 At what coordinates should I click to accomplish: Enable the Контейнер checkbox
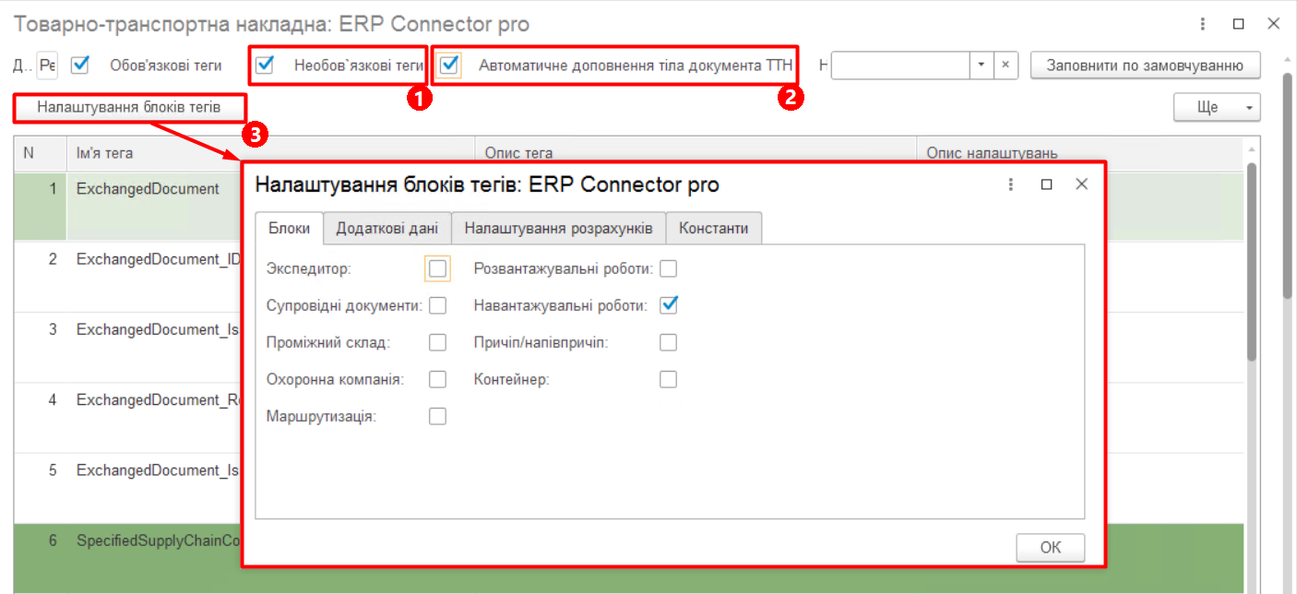click(x=668, y=379)
